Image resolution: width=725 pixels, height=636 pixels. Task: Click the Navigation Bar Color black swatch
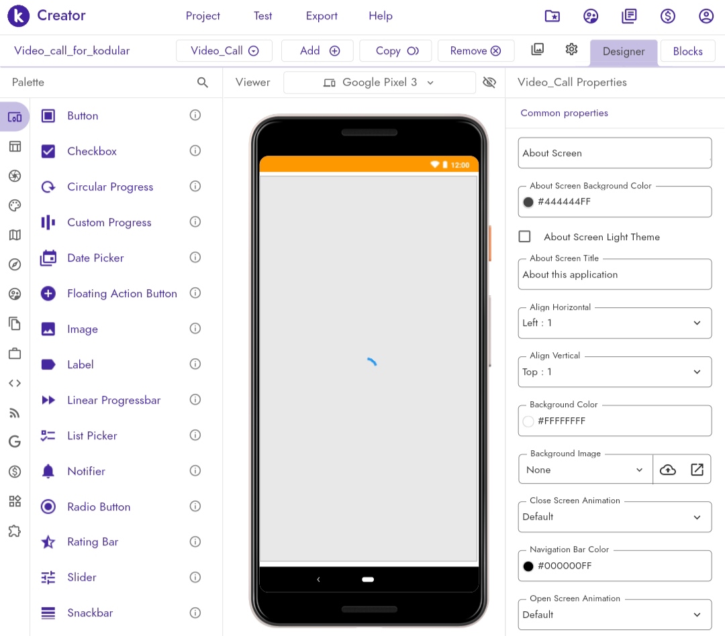tap(528, 566)
